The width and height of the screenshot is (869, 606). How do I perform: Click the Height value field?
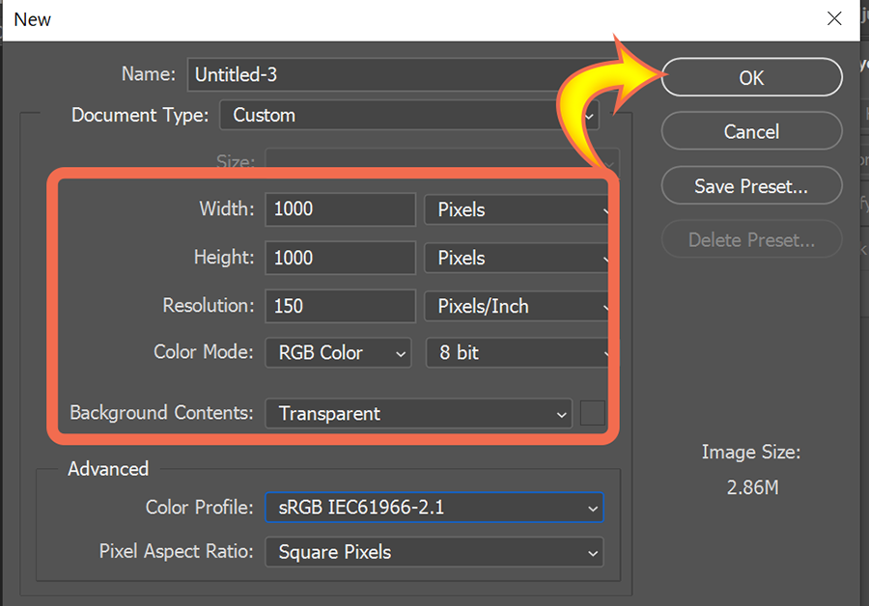coord(340,258)
